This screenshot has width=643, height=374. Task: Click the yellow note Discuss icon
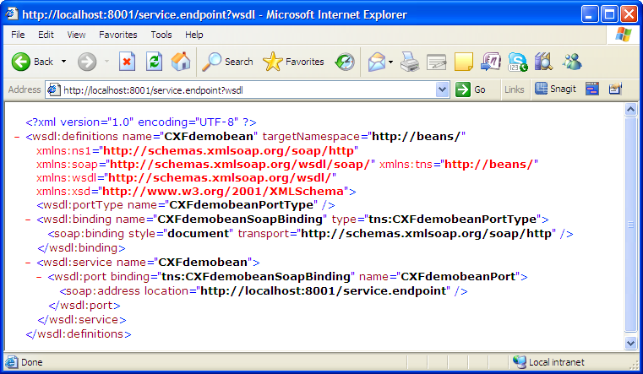[x=463, y=62]
